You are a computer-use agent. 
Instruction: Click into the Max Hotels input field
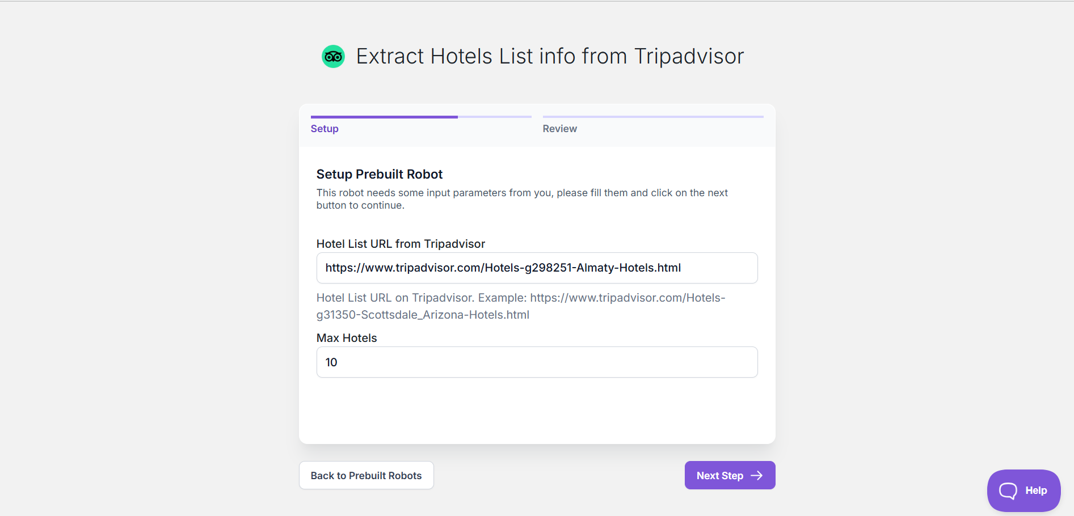click(536, 362)
